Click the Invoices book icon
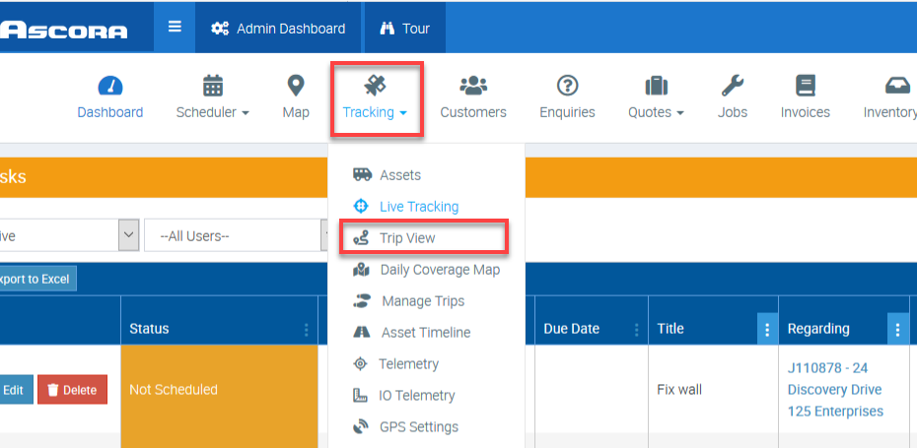Image resolution: width=917 pixels, height=448 pixels. coord(806,86)
